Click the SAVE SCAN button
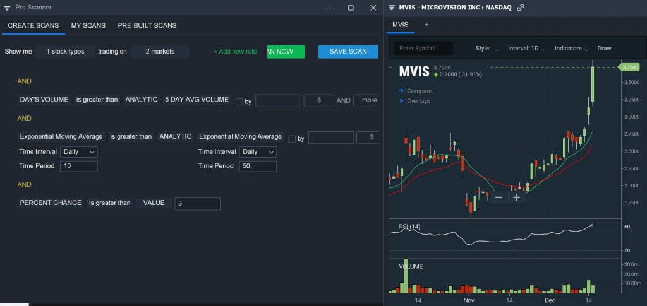The width and height of the screenshot is (647, 306). [348, 52]
